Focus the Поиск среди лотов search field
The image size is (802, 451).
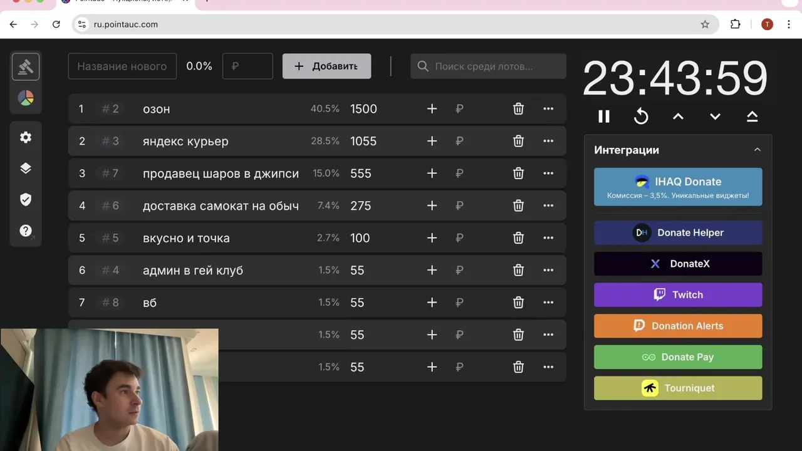pyautogui.click(x=488, y=66)
